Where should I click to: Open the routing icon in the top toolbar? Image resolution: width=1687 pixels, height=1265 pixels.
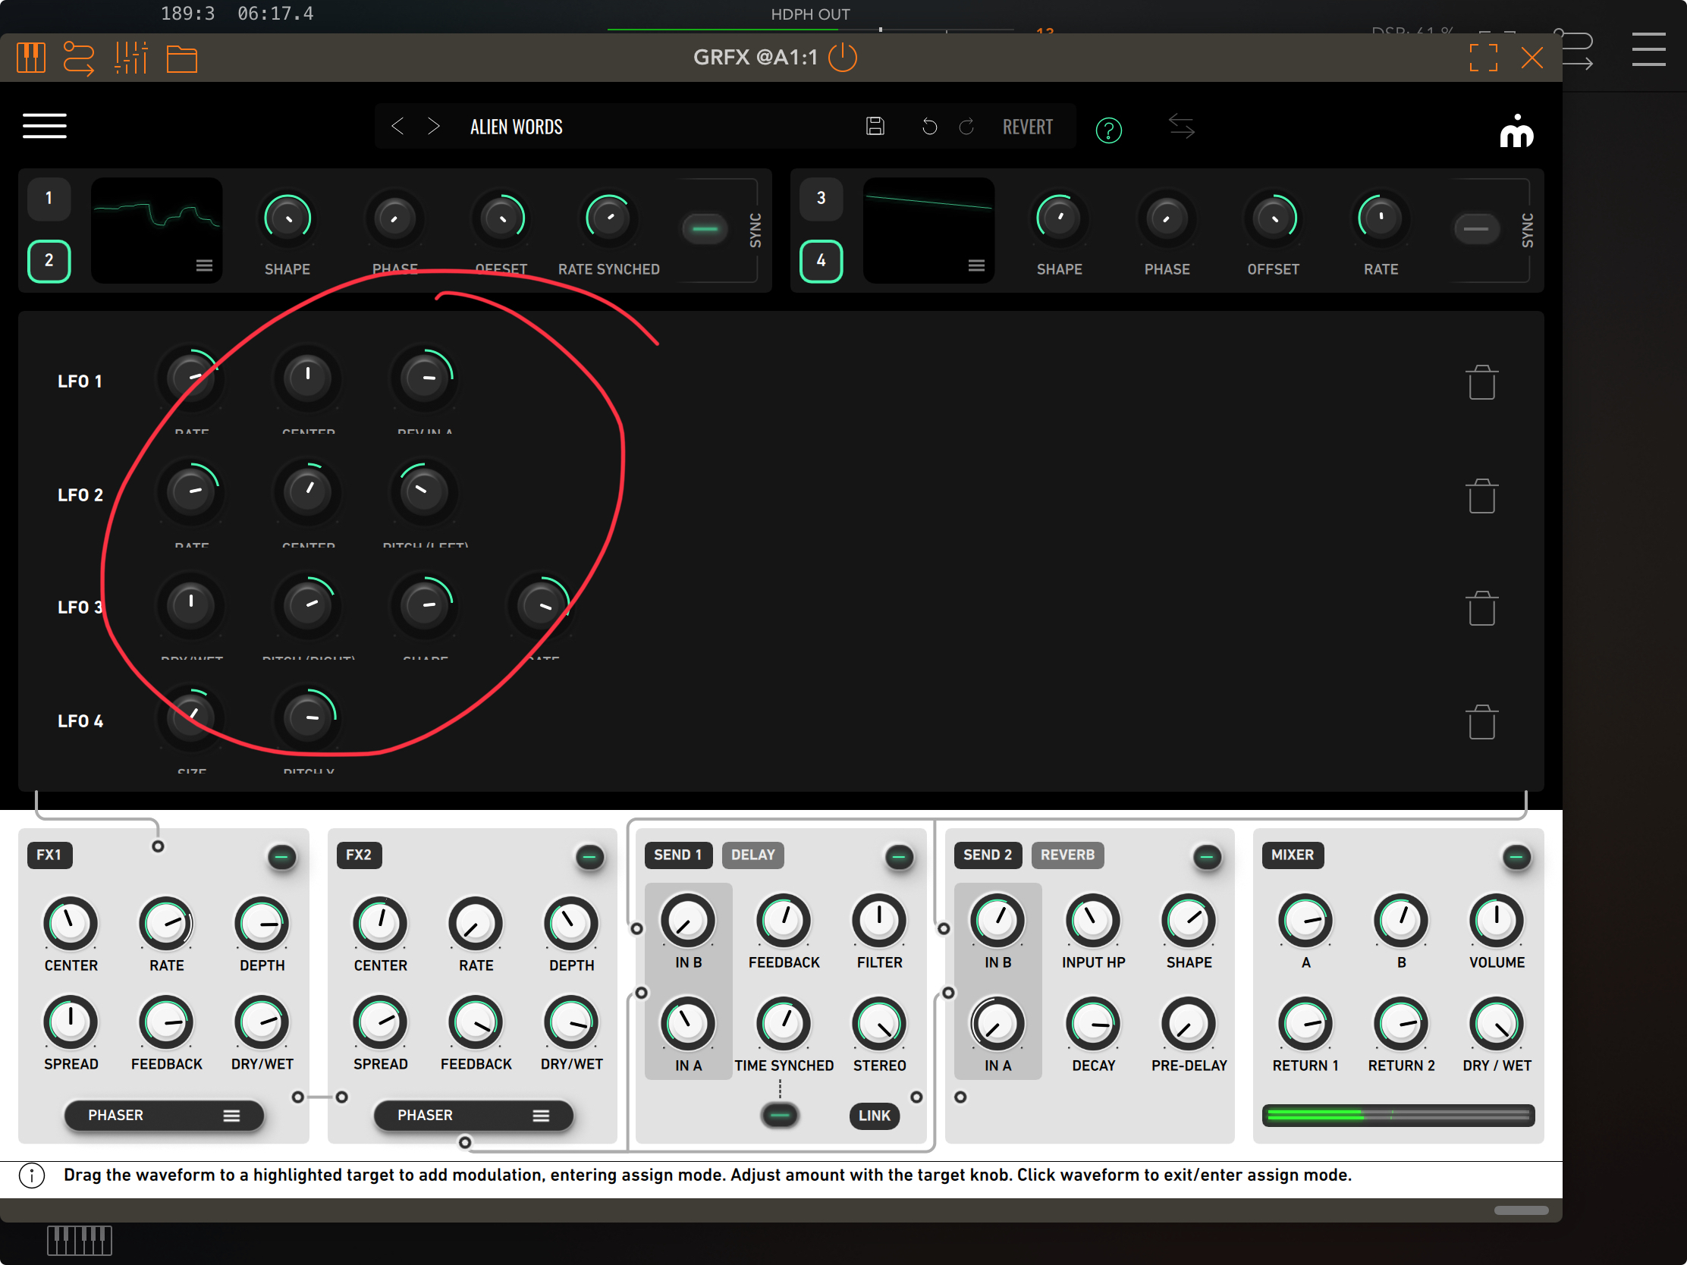[x=78, y=58]
